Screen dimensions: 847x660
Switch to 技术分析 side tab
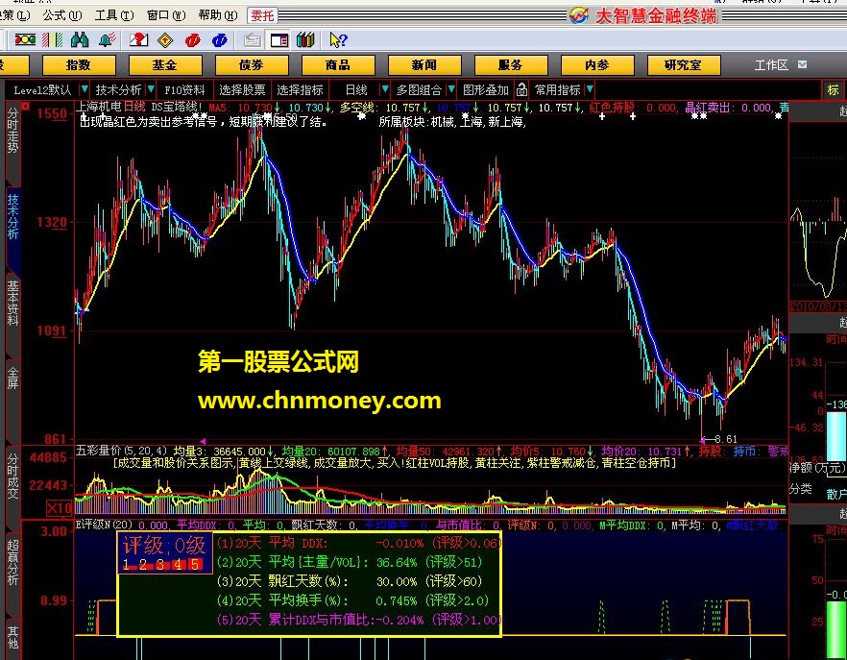(12, 216)
